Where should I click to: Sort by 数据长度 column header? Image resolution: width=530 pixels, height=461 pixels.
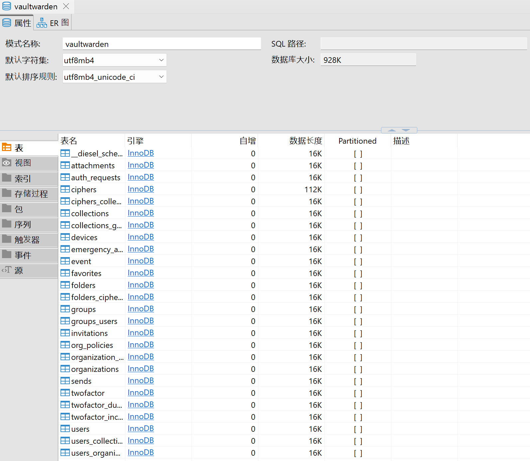(x=291, y=141)
